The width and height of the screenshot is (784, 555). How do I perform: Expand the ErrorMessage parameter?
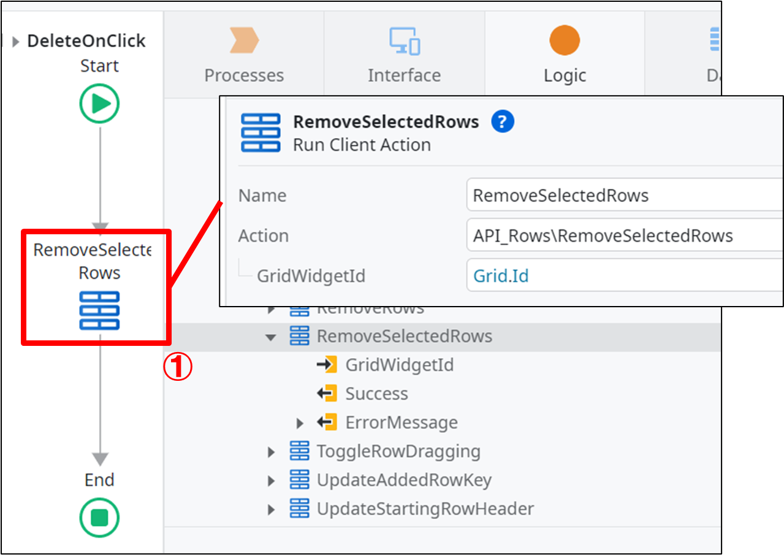click(300, 423)
